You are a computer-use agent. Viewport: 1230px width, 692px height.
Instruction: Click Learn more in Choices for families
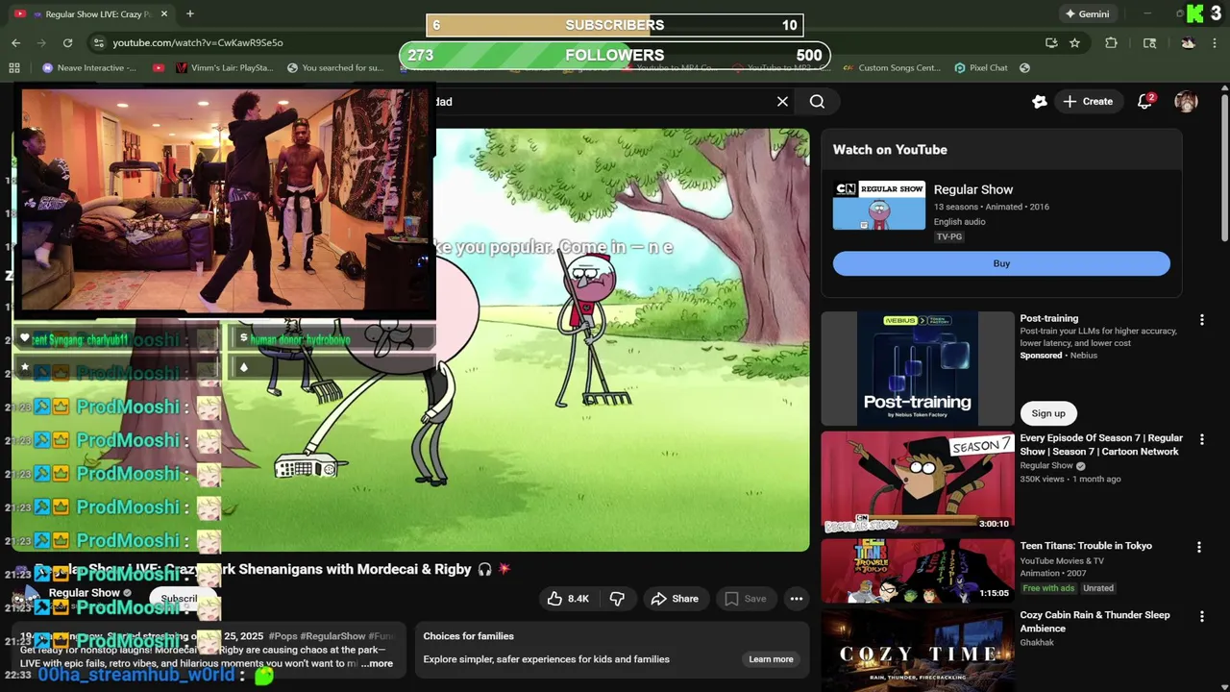tap(771, 659)
